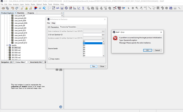Activate the Panning hand tool
Viewport: 183px width, 112px height.
click(133, 8)
